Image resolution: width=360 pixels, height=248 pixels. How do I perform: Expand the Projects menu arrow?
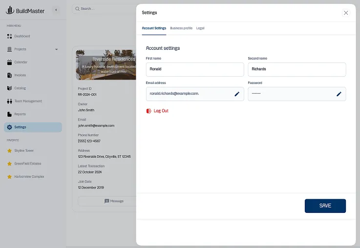pyautogui.click(x=56, y=49)
